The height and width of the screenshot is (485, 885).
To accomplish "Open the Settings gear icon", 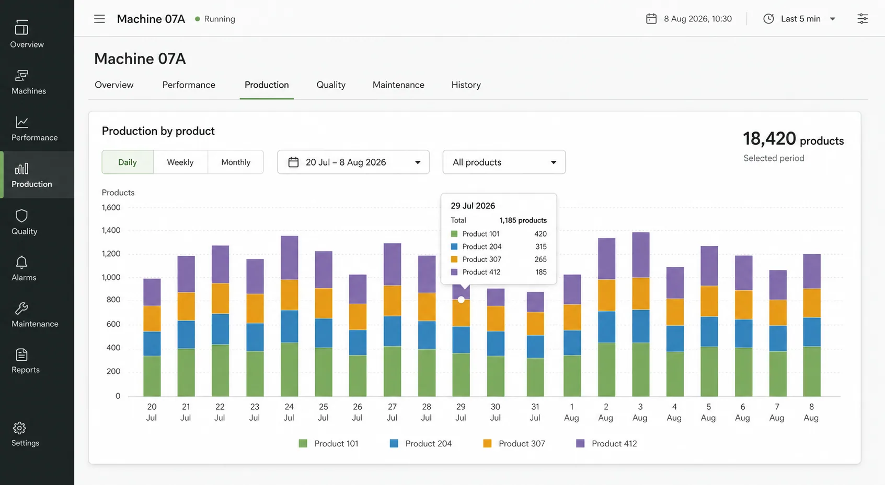I will [x=19, y=428].
